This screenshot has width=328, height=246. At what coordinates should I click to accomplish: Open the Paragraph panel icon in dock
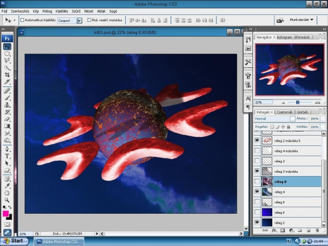pyautogui.click(x=248, y=107)
